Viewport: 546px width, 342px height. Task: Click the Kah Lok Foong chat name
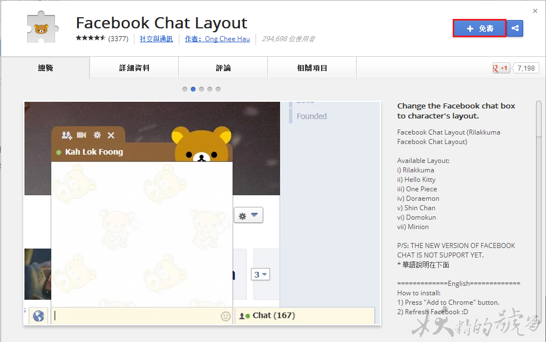tap(94, 152)
